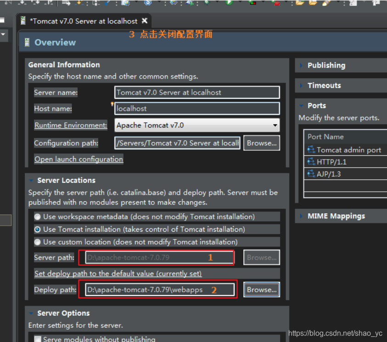The width and height of the screenshot is (387, 342).
Task: Click Set deploy path to default value link
Action: (118, 274)
